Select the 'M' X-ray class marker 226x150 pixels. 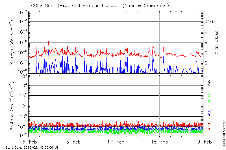(206, 43)
